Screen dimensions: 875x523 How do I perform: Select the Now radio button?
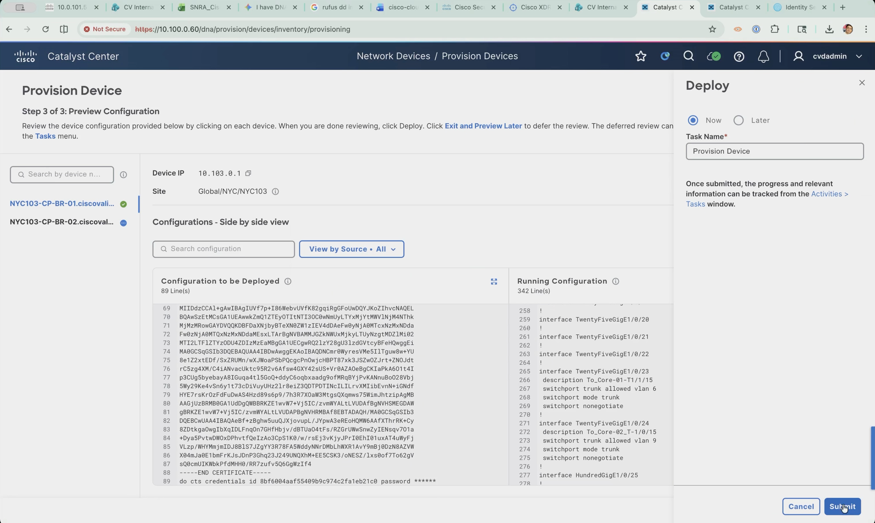pos(693,120)
